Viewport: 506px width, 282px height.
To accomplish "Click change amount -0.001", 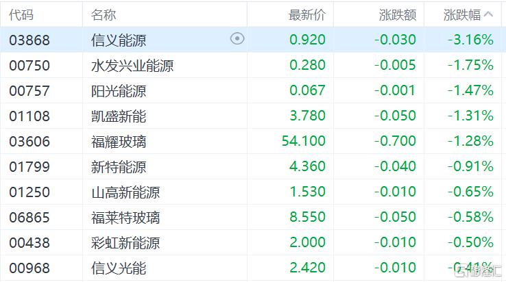I will pyautogui.click(x=396, y=90).
